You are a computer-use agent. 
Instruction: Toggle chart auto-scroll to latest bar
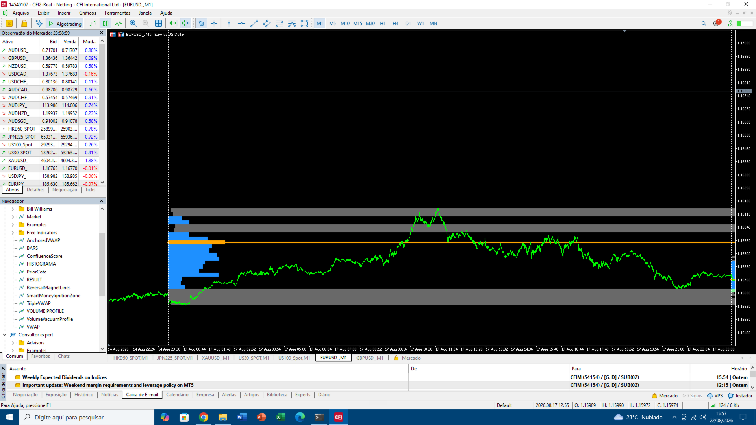tap(173, 24)
